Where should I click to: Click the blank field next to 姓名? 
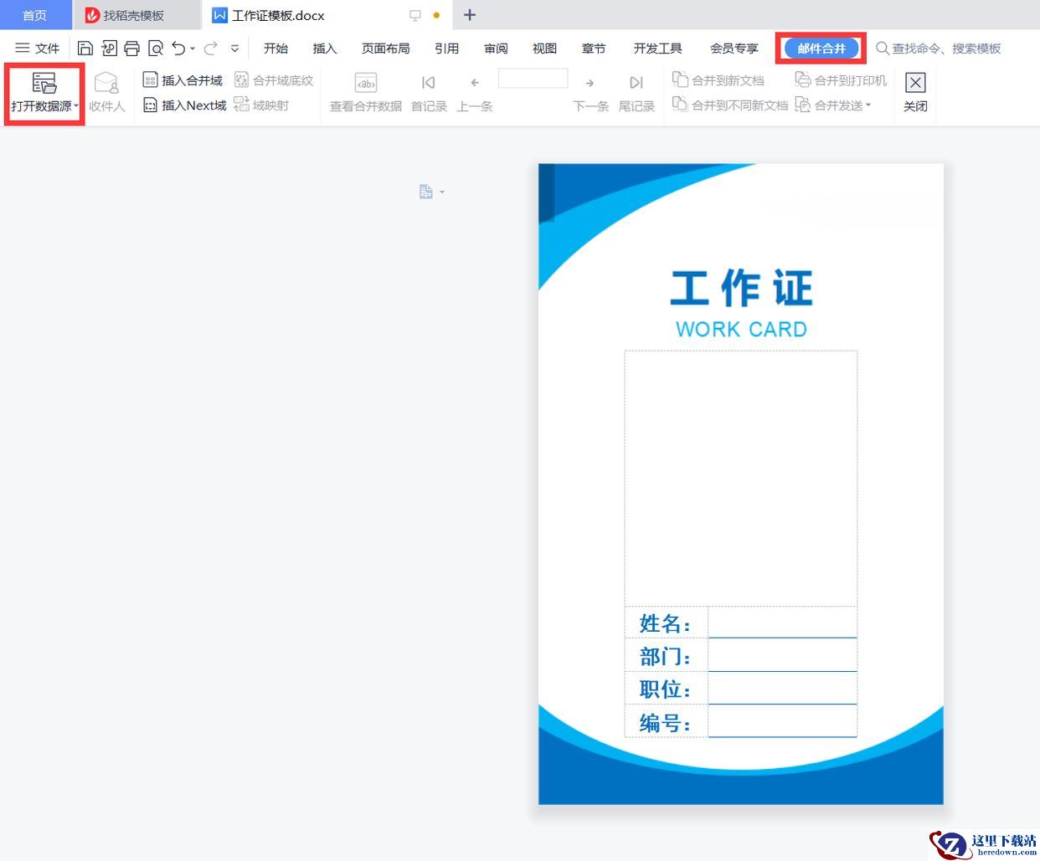pyautogui.click(x=782, y=623)
